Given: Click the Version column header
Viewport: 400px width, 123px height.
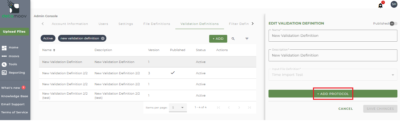Looking at the screenshot, I should 154,50.
